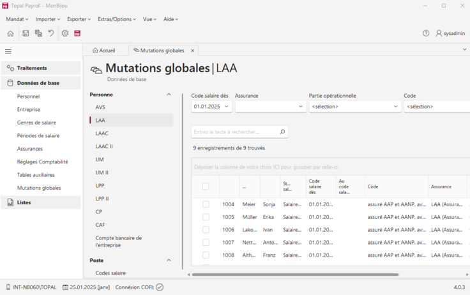Toggle the hamburger sidebar menu icon

[8, 51]
